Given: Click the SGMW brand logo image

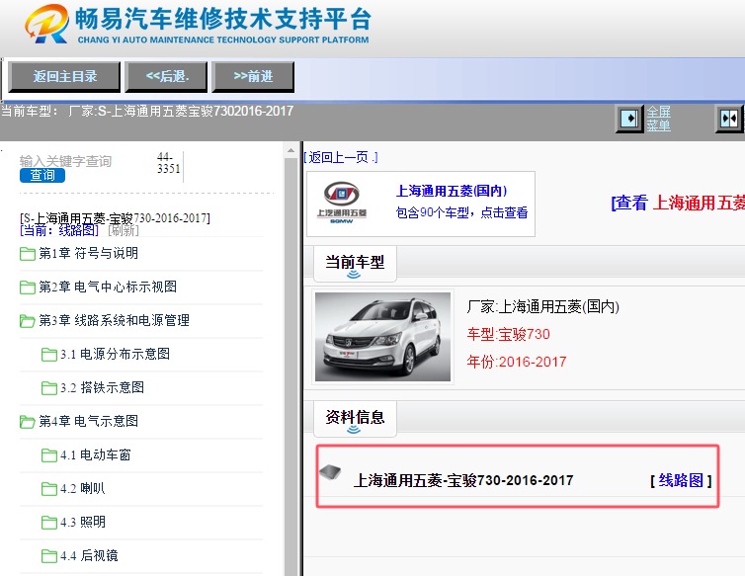Looking at the screenshot, I should 342,203.
